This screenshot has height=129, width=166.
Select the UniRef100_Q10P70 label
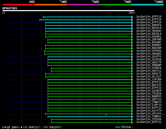tap(149, 56)
